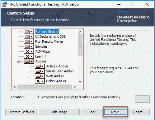
Task: Click the install location path text
Action: pos(79,97)
